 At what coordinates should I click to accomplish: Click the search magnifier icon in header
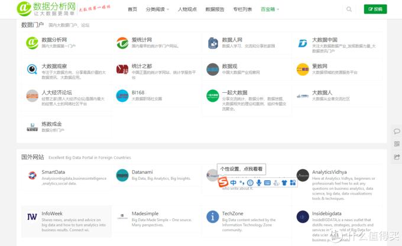(x=349, y=9)
